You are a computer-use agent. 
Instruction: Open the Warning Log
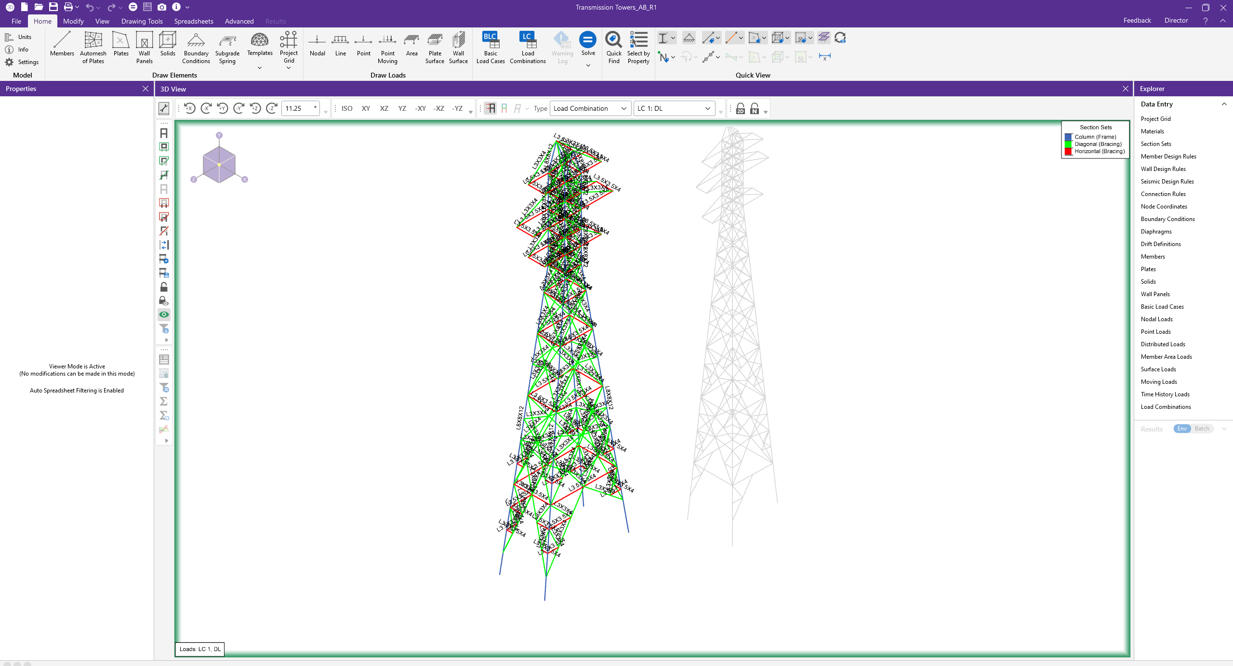[x=562, y=47]
